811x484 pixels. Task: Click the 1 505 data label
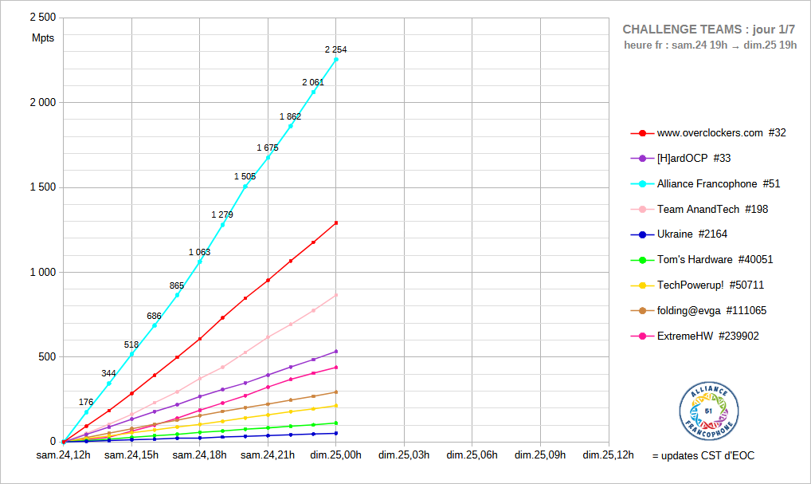tap(245, 176)
